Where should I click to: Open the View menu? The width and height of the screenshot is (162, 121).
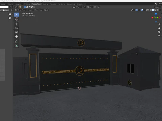point(30,10)
